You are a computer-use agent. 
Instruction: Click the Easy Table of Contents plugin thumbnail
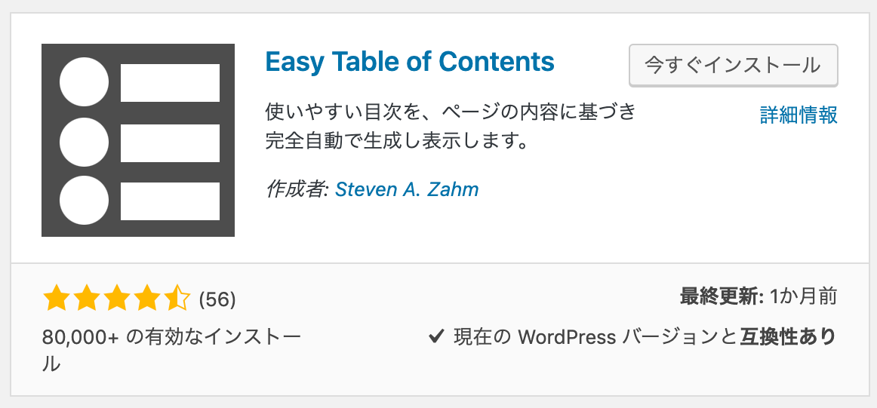click(138, 140)
